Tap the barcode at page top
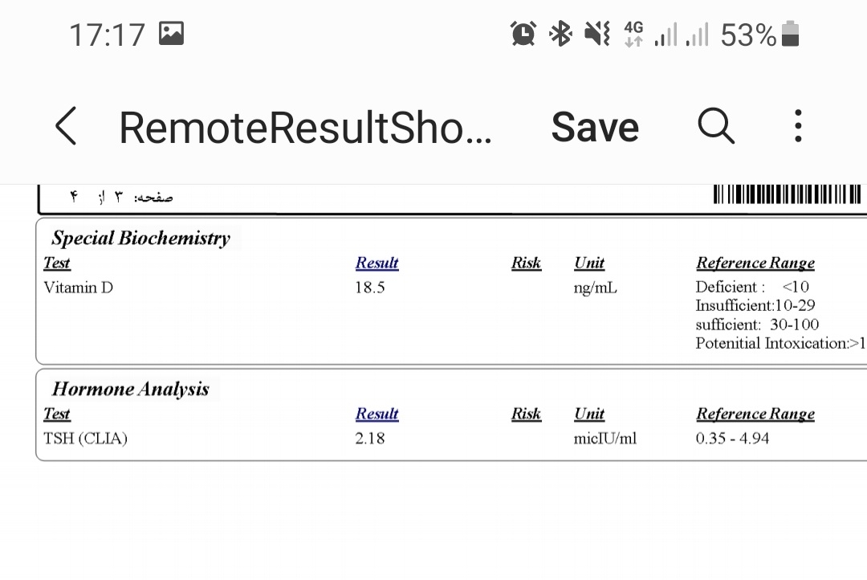The height and width of the screenshot is (580, 867). point(787,194)
